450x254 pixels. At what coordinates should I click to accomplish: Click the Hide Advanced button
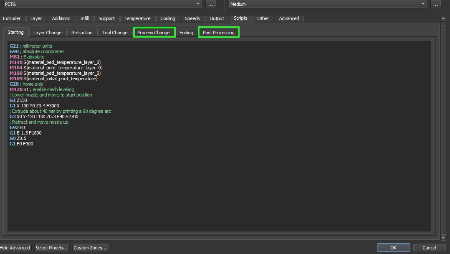click(15, 248)
